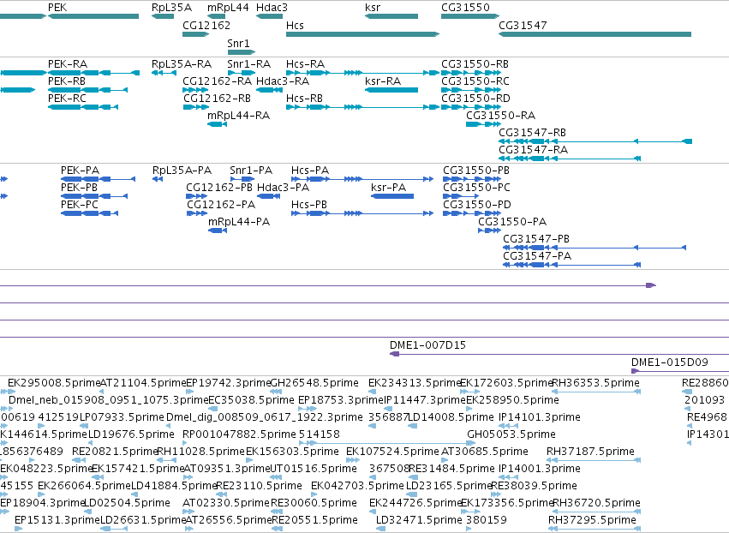The image size is (729, 533).
Task: Click the mRpL44-PA protein feature
Action: point(218,231)
